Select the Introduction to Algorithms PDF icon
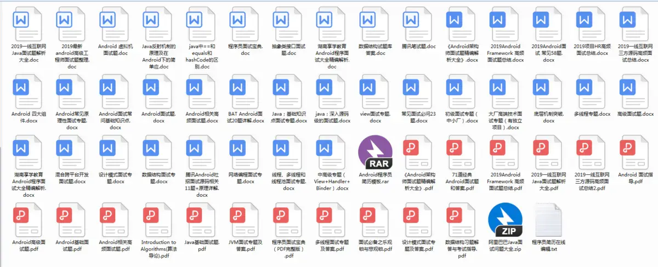The height and width of the screenshot is (267, 658). (158, 220)
